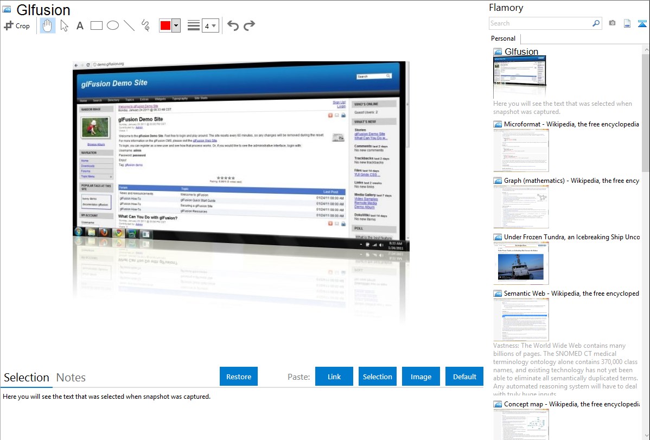The image size is (650, 440).
Task: Select the Glfusion snapshot title
Action: point(521,52)
